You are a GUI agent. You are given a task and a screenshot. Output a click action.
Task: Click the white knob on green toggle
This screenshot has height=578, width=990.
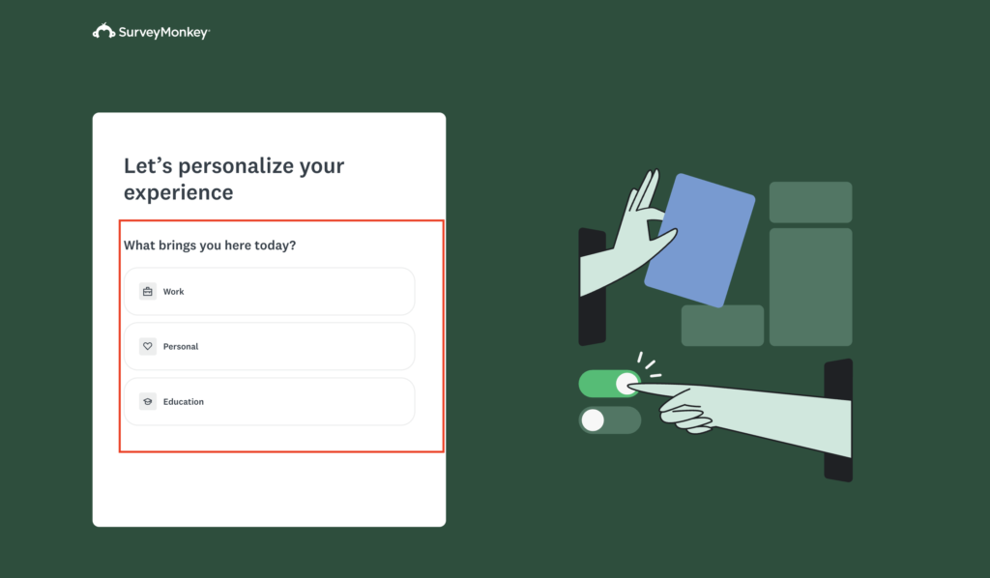coord(626,384)
